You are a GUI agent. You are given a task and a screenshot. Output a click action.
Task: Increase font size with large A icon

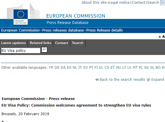(164, 37)
